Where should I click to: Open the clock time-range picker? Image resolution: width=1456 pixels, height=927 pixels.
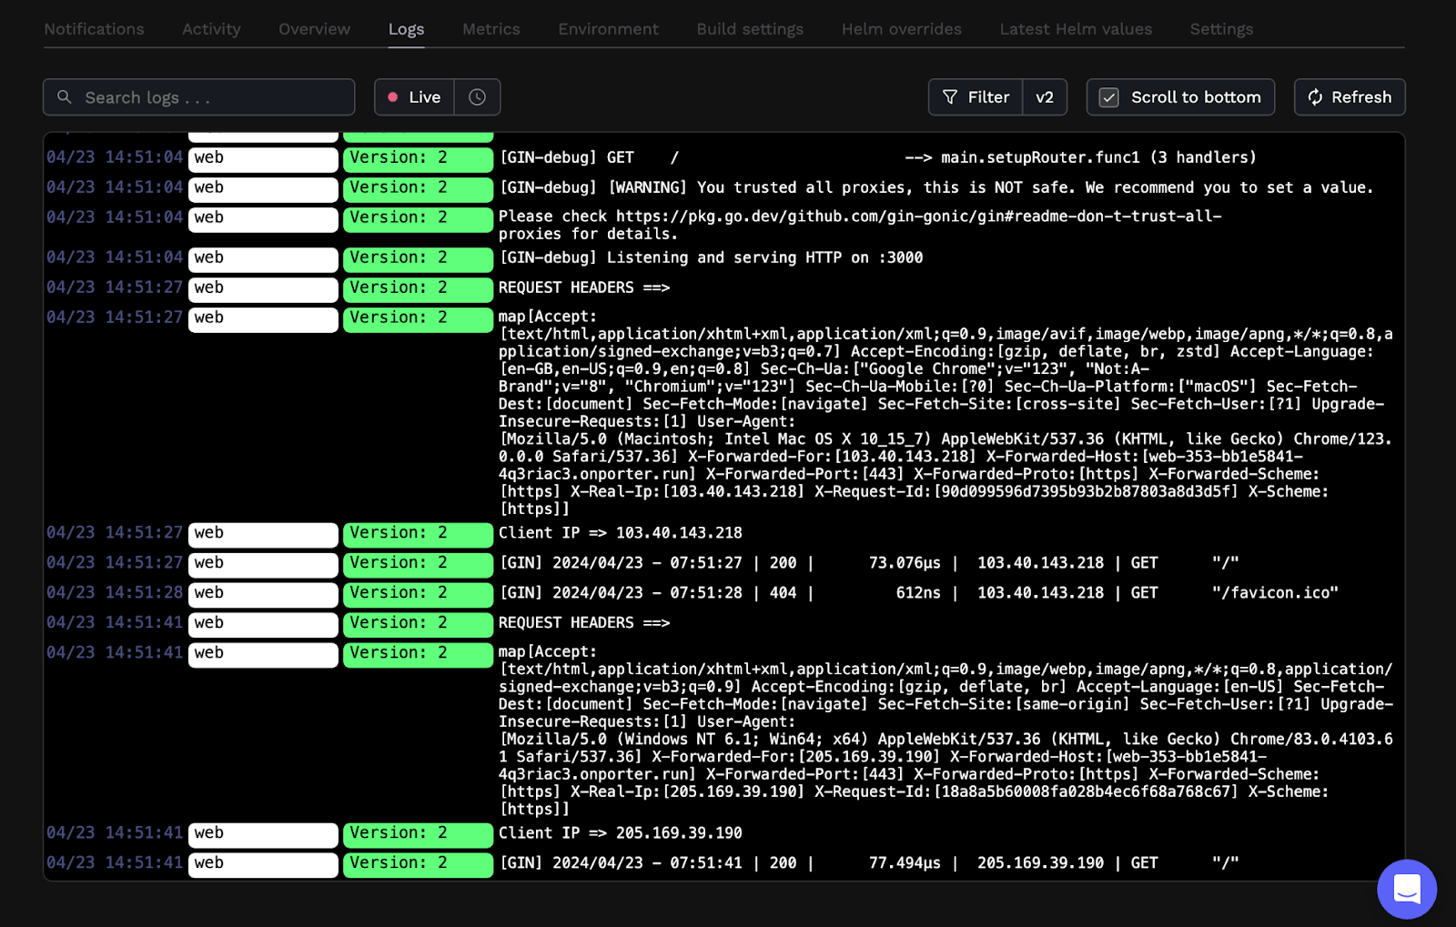(477, 97)
